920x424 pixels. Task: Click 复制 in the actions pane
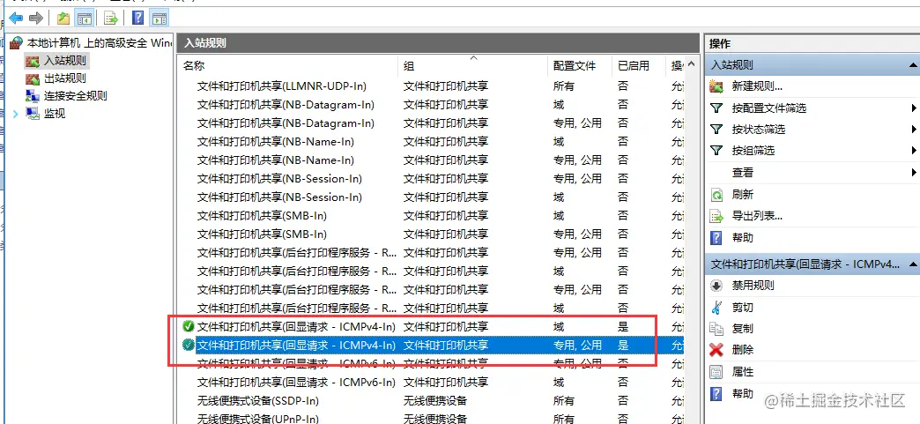[x=742, y=329]
